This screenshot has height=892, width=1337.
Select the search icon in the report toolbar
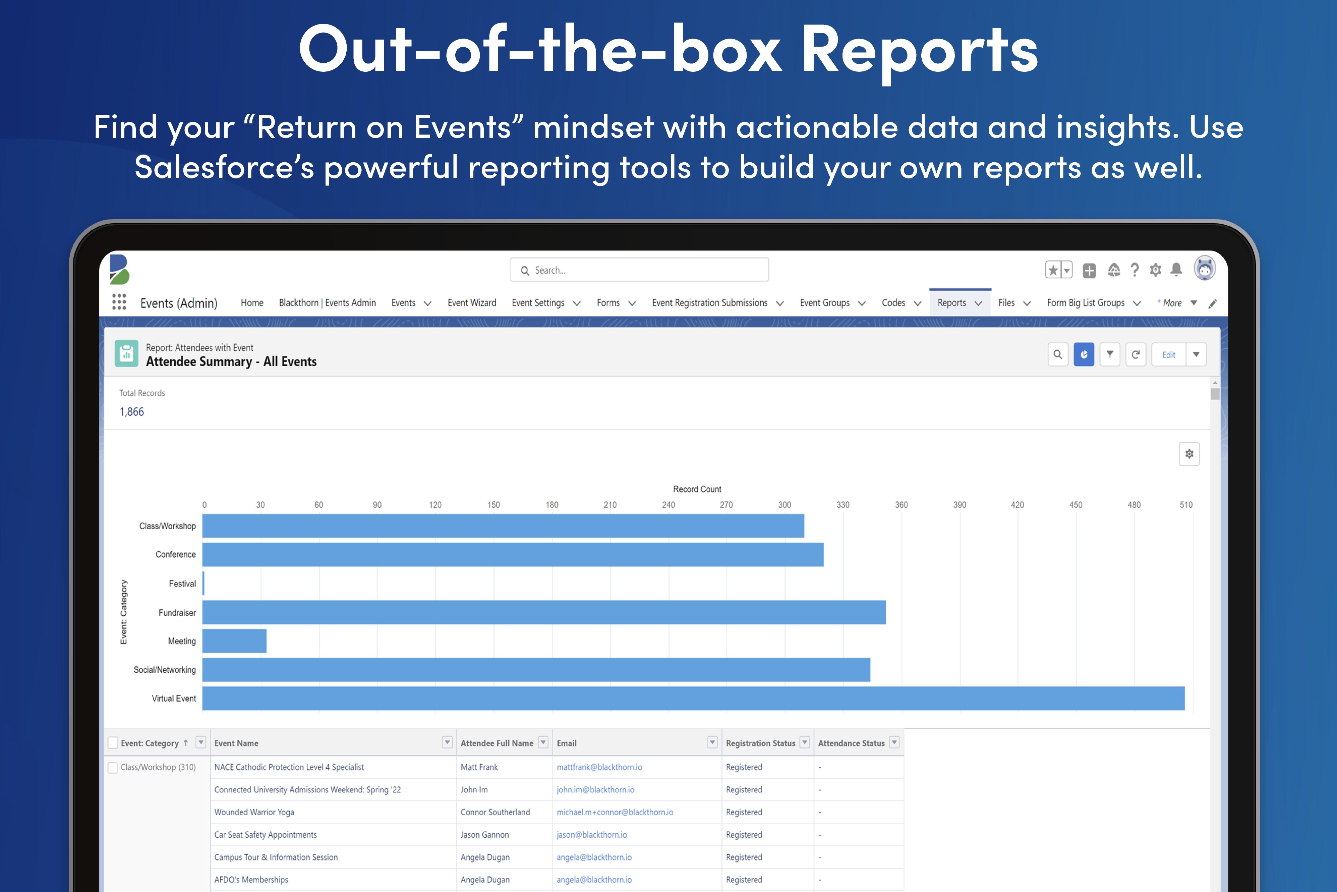(x=1058, y=354)
